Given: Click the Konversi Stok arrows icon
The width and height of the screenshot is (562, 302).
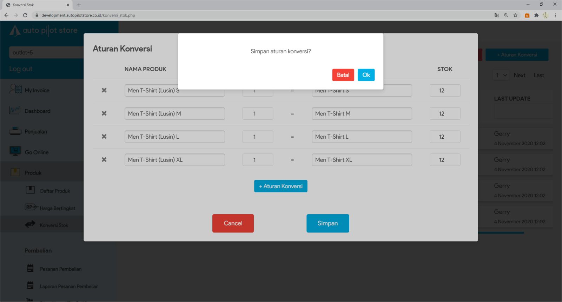Looking at the screenshot, I should pos(30,224).
